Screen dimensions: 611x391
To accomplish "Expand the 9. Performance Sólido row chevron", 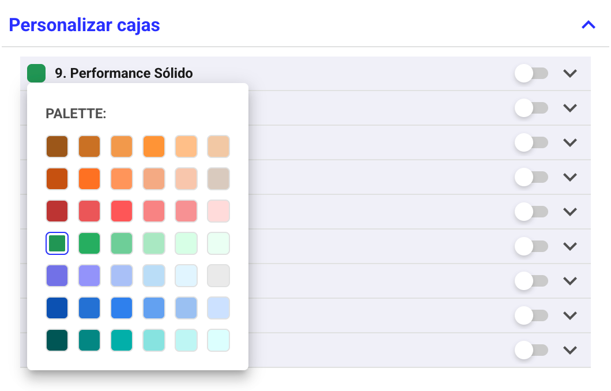I will (570, 73).
